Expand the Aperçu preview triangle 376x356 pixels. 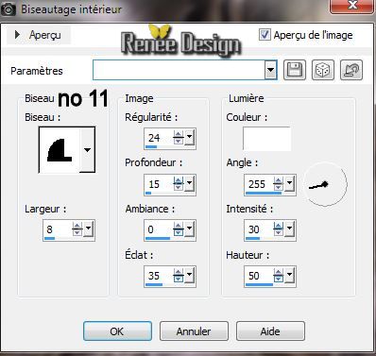coord(17,35)
